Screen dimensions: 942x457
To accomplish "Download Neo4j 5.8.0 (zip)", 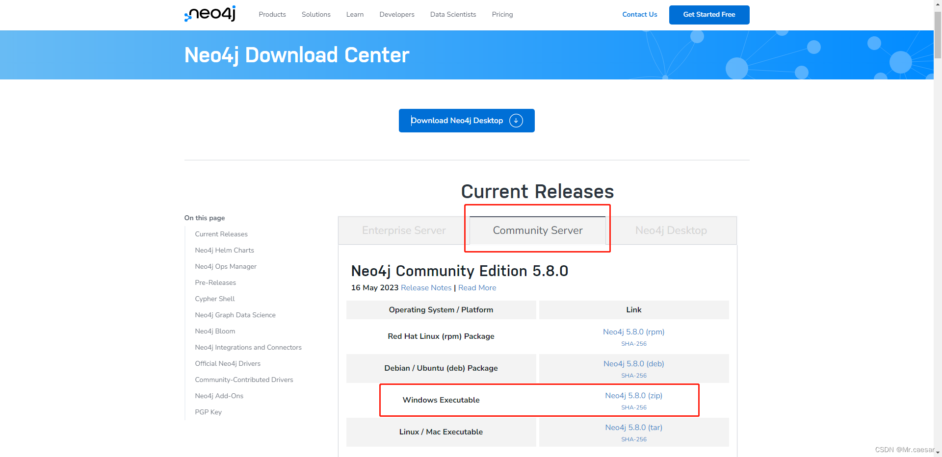I will point(633,396).
